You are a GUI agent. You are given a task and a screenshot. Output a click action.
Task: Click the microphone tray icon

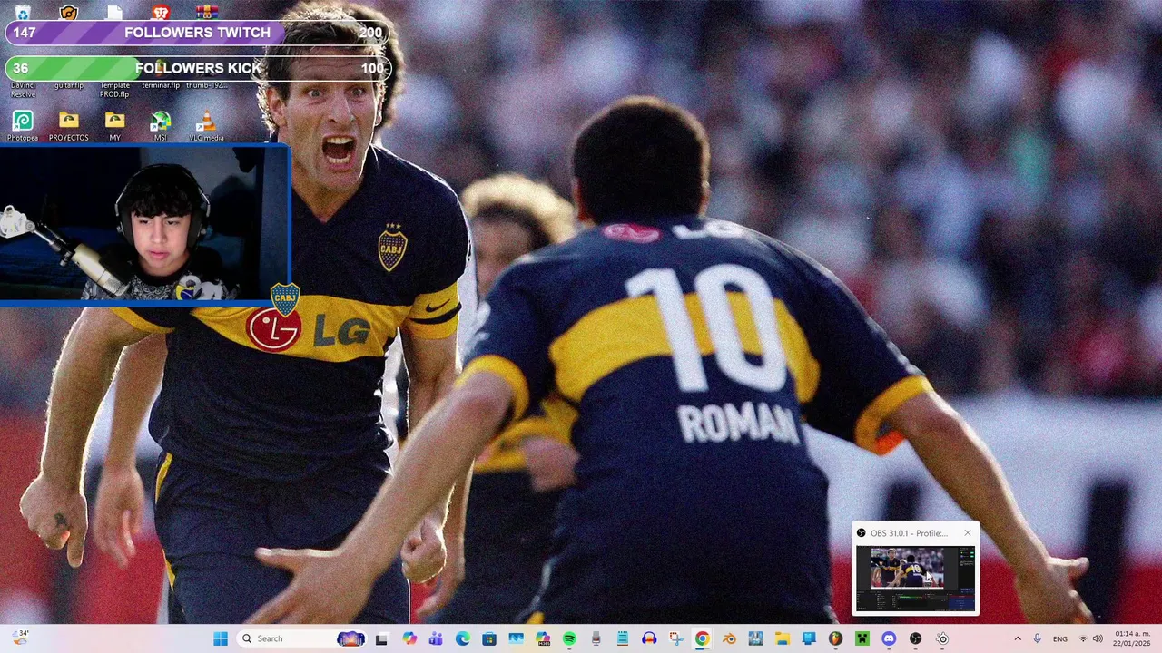[x=1038, y=638]
